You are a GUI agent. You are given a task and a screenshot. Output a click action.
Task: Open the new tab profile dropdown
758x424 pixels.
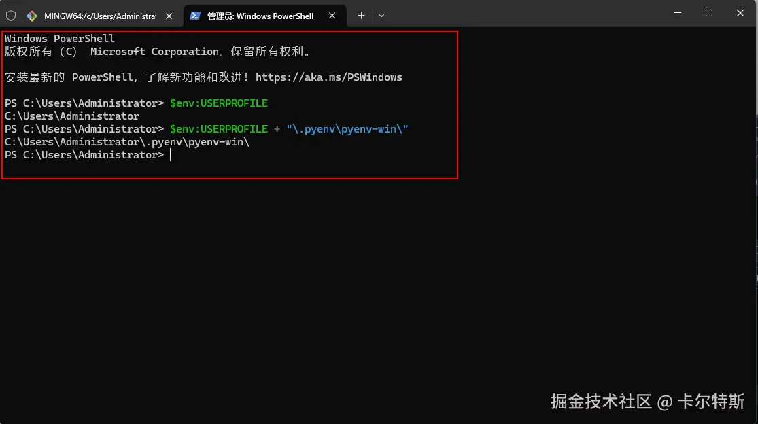coord(381,16)
